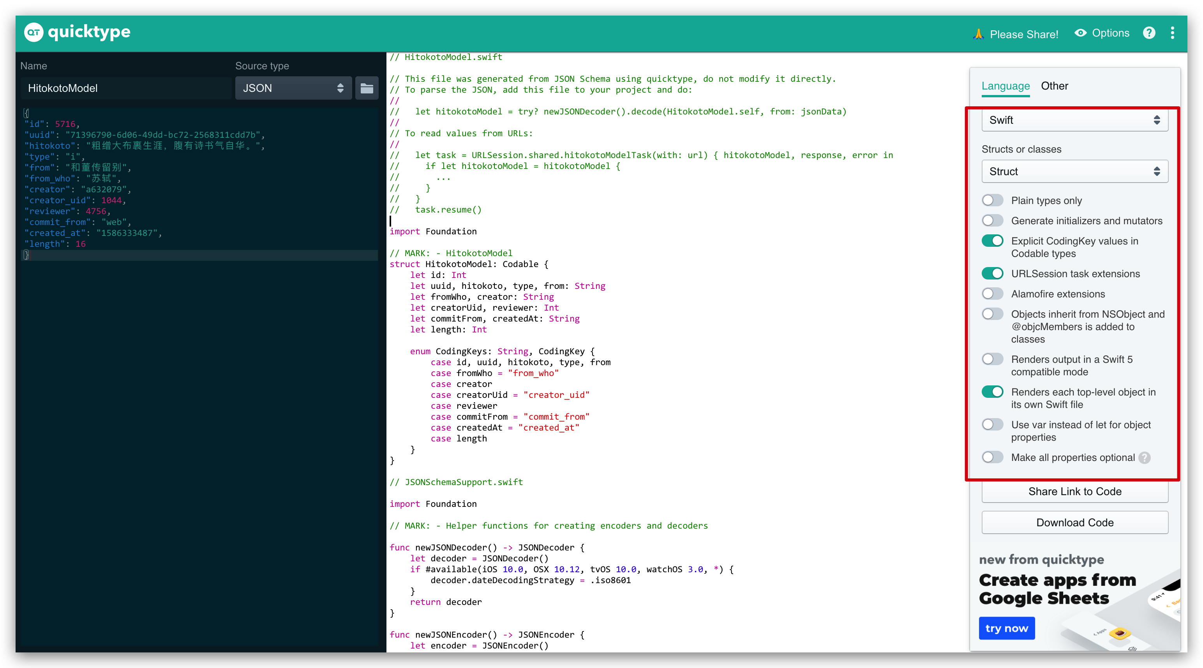Screen dimensions: 1203x668
Task: Toggle URLSession task extensions on
Action: click(x=992, y=273)
